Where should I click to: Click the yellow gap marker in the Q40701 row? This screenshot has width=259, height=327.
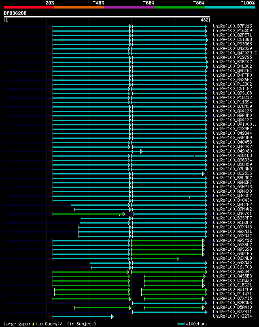(x=119, y=215)
